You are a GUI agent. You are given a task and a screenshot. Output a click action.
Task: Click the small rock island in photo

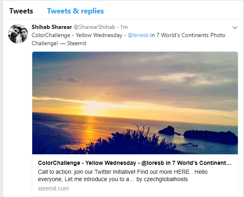pos(168,130)
